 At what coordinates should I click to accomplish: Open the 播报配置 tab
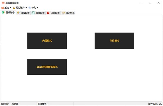tap(23, 13)
